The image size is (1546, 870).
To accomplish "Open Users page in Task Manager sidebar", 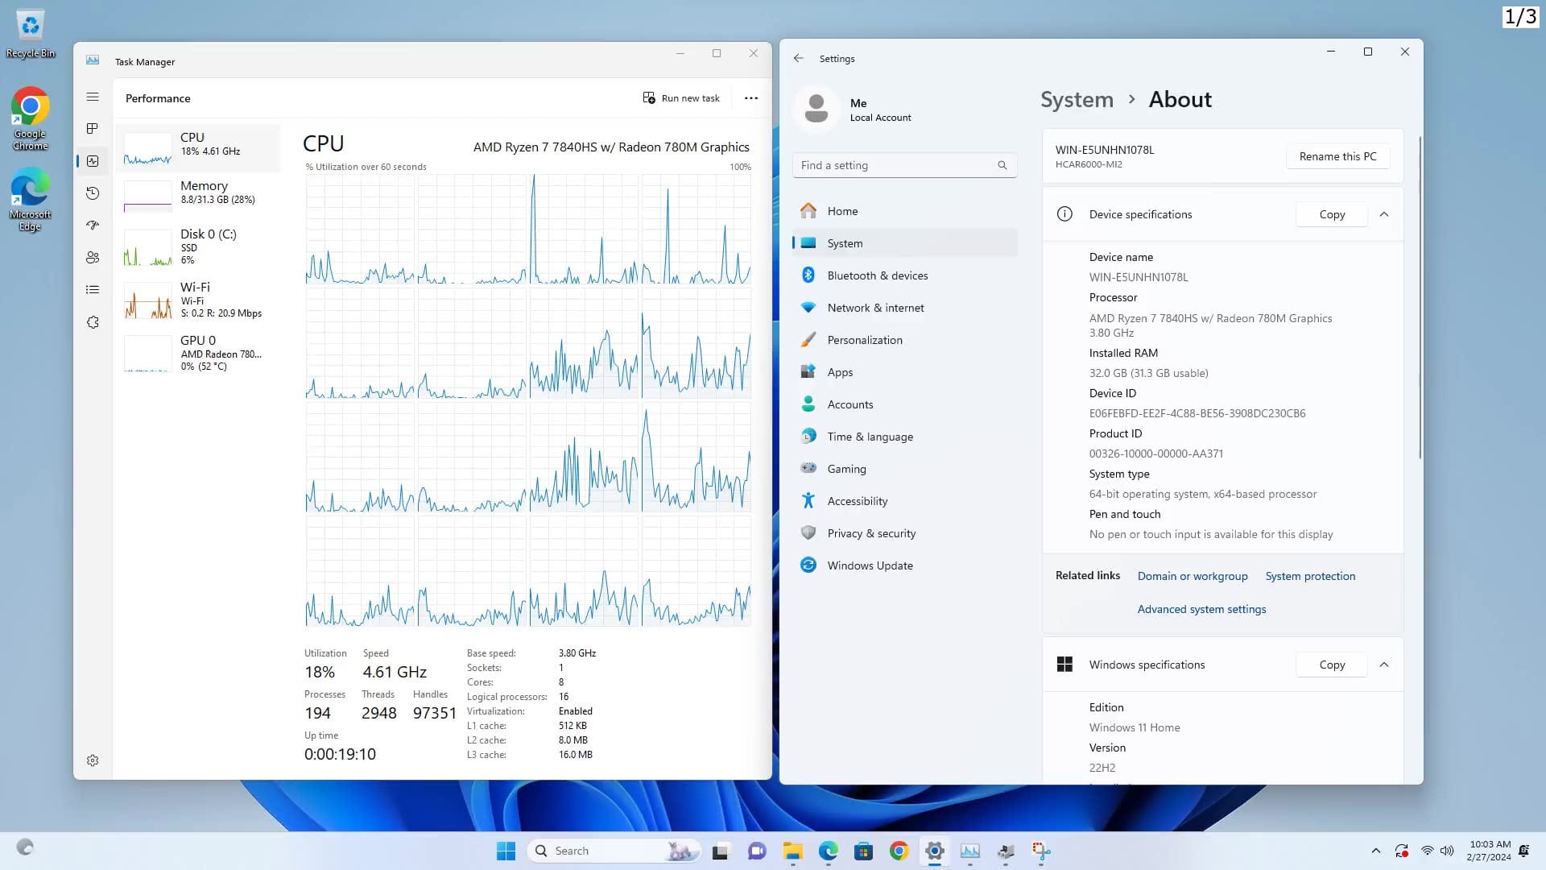I will tap(93, 258).
